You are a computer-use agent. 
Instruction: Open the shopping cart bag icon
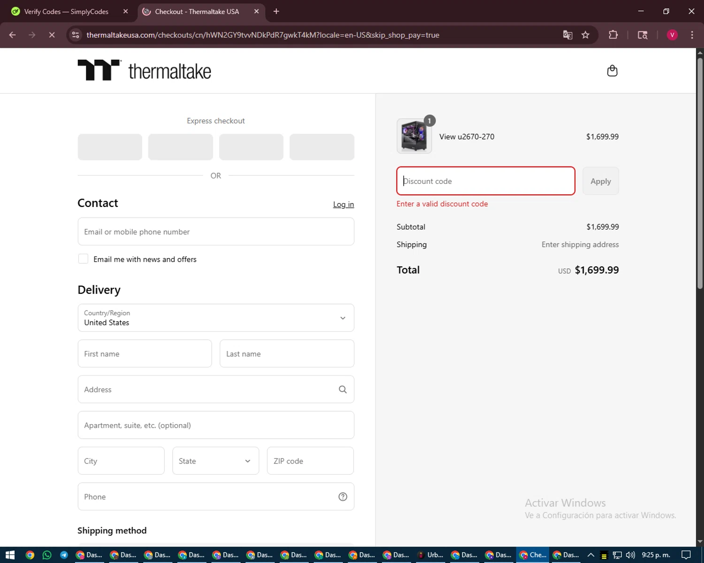612,71
